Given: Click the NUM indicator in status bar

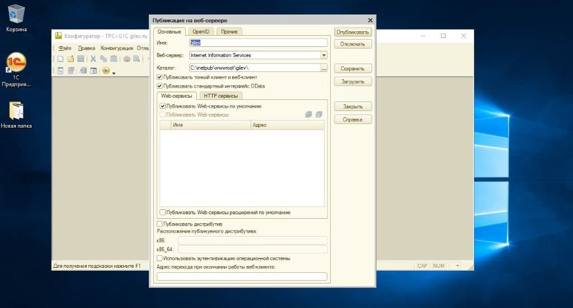Looking at the screenshot, I should point(439,266).
